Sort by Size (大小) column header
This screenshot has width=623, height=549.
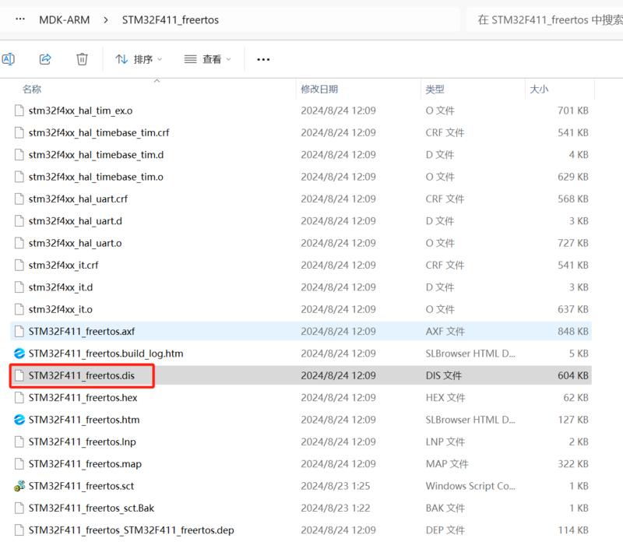point(539,89)
